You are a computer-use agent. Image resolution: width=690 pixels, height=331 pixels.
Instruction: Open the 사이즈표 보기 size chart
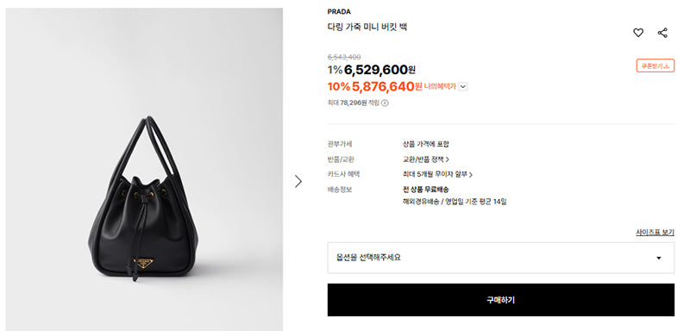[655, 233]
